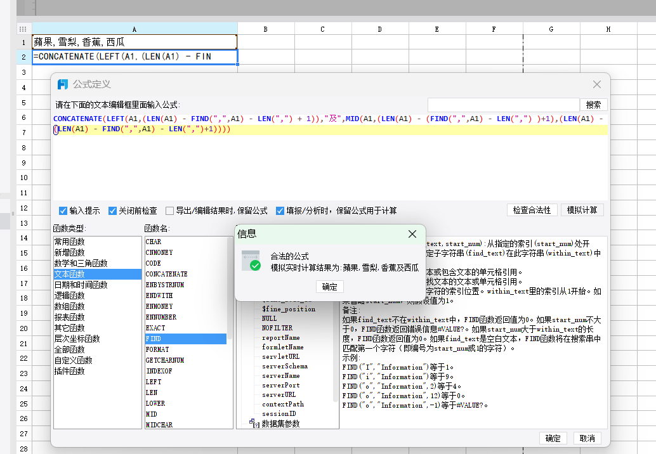
Task: Select CHAR in the function name list
Action: (186, 242)
